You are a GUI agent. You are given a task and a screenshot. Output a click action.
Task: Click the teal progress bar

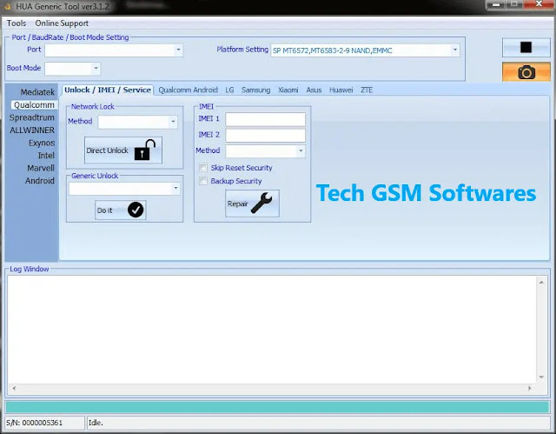pyautogui.click(x=277, y=407)
